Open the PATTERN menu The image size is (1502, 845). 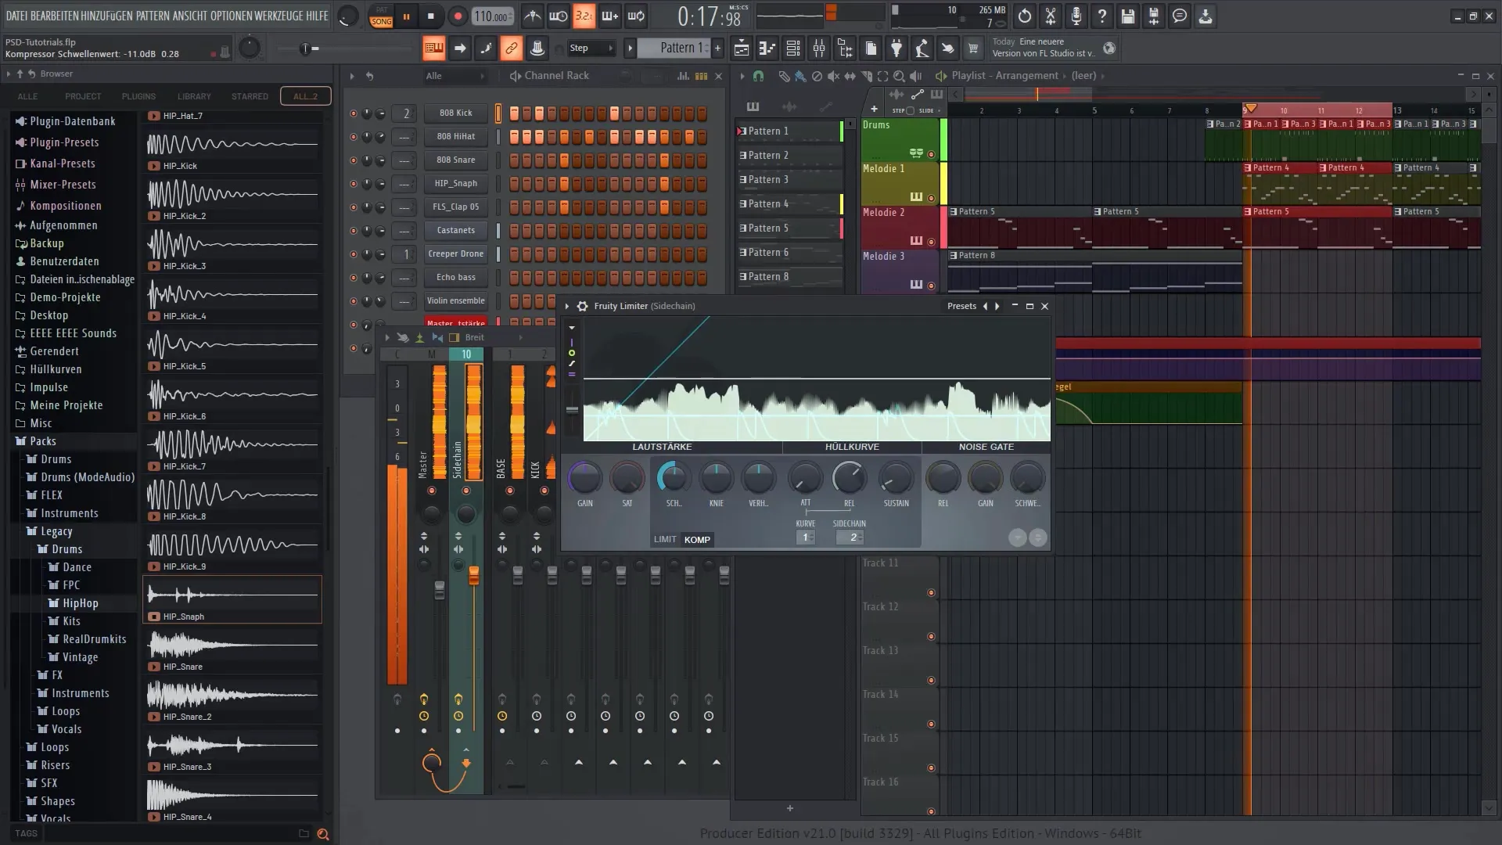pyautogui.click(x=152, y=16)
